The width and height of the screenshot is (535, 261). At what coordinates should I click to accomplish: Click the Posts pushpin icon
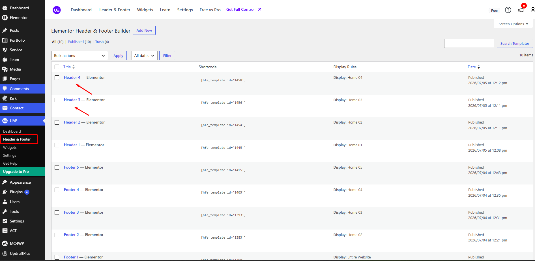5,30
